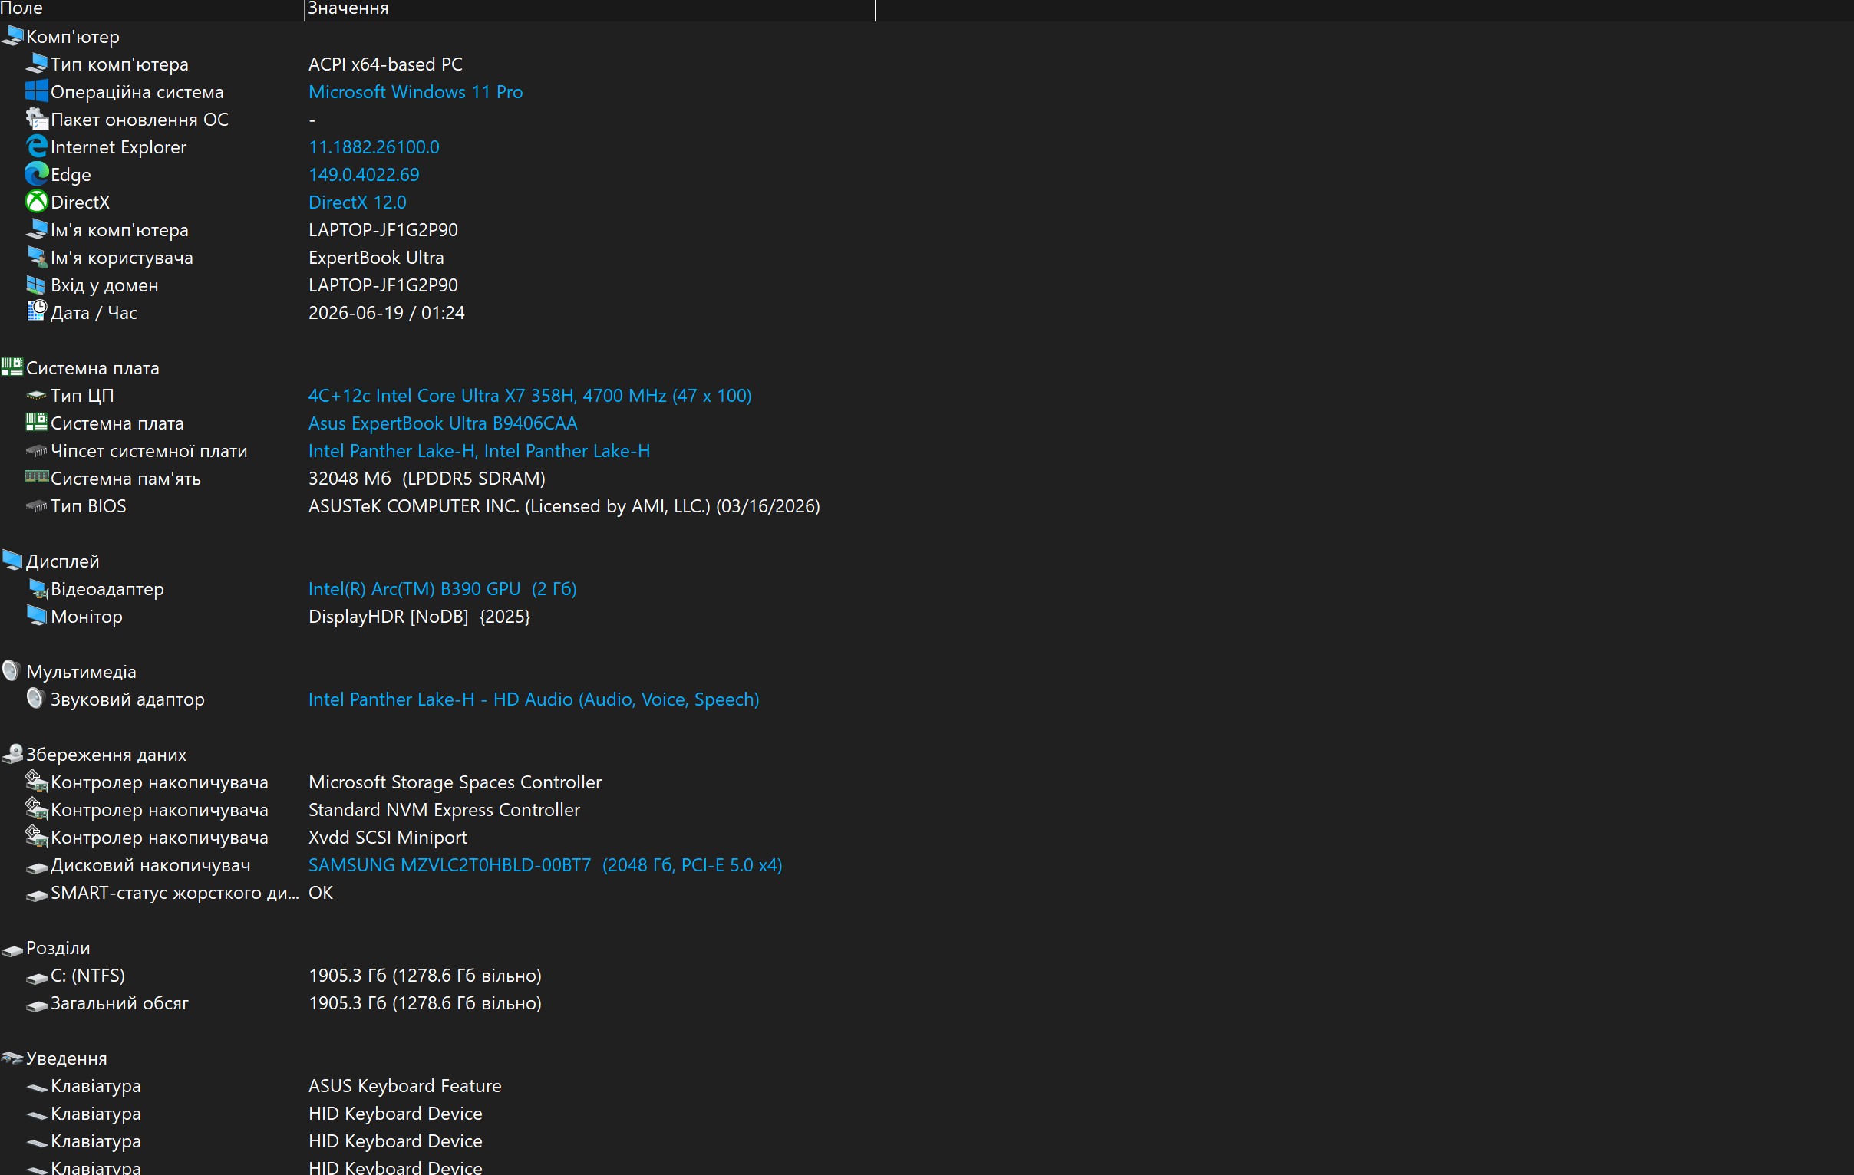Image resolution: width=1854 pixels, height=1175 pixels.
Task: Click the clock icon next to Дата / Час
Action: click(36, 311)
